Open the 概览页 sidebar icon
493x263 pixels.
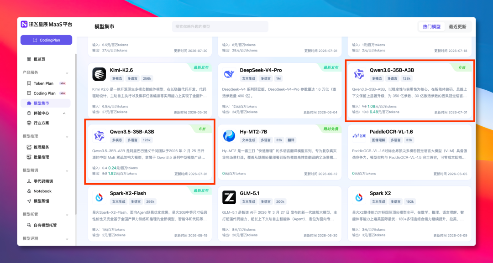tap(29, 59)
